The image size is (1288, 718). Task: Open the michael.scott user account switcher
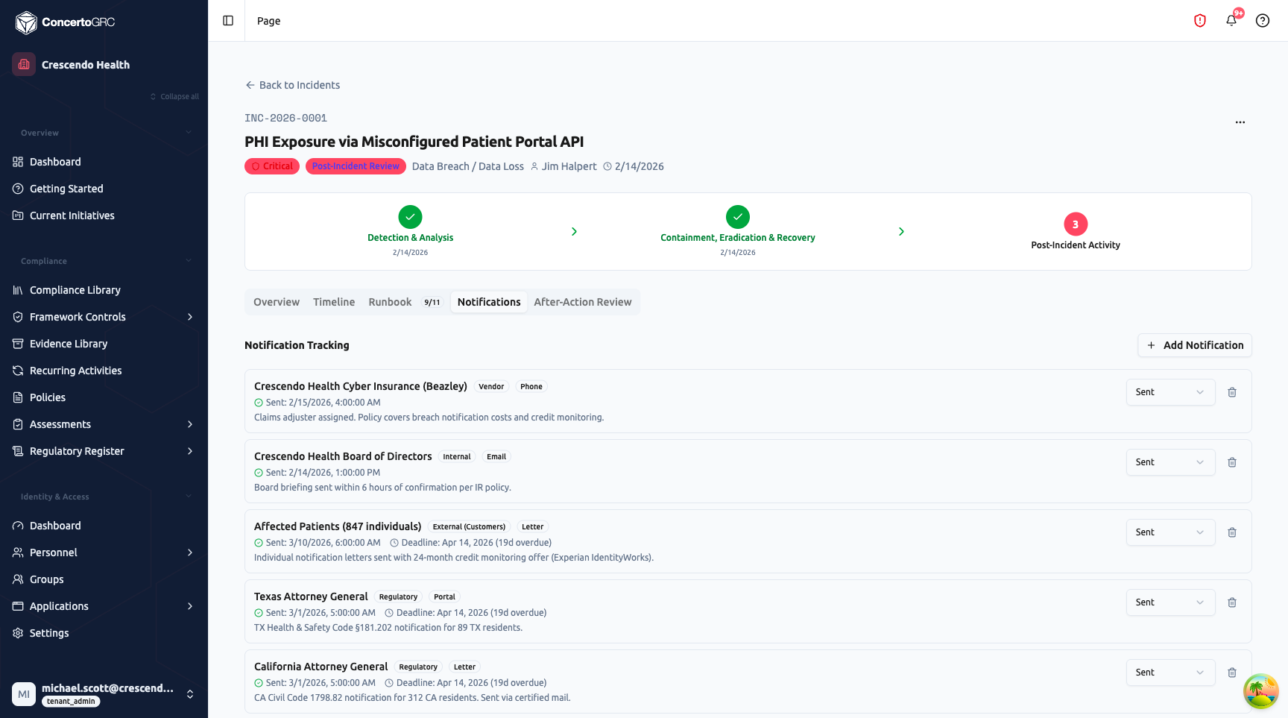104,694
